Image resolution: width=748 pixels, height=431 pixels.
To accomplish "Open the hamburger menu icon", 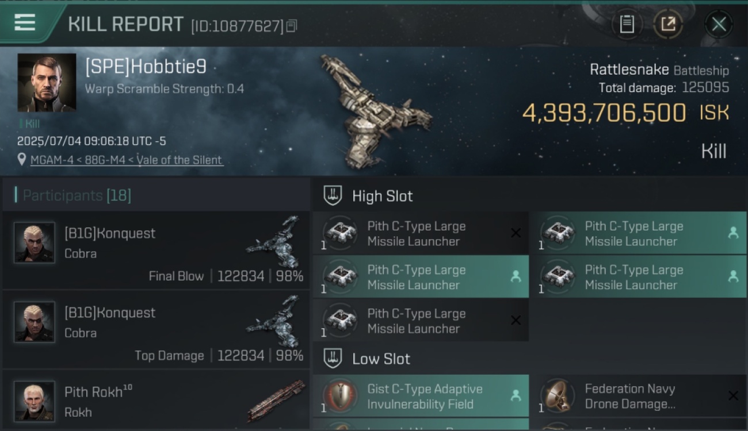I will click(25, 23).
